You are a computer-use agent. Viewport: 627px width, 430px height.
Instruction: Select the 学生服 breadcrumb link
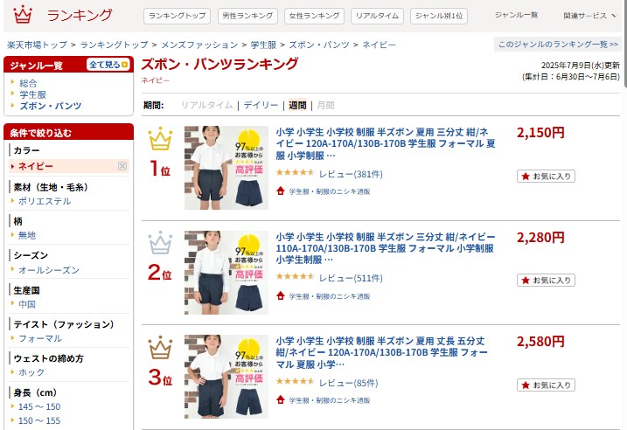click(x=263, y=45)
